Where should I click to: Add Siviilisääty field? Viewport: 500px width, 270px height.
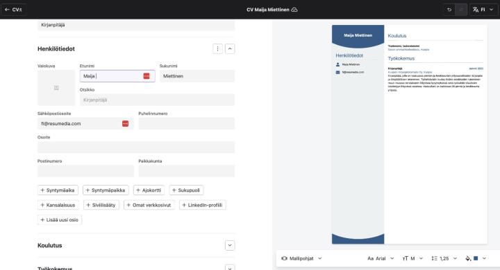coord(101,205)
